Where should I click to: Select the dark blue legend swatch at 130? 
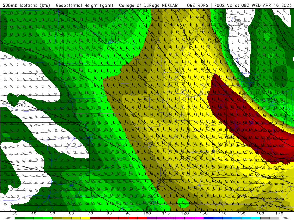pos(208,218)
